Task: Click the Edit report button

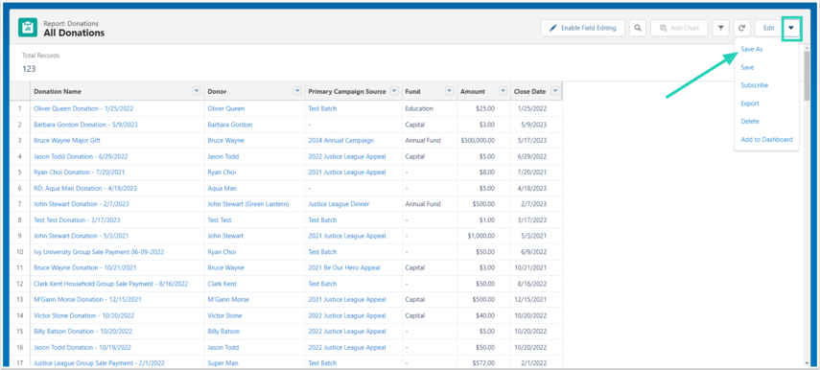Action: (768, 28)
